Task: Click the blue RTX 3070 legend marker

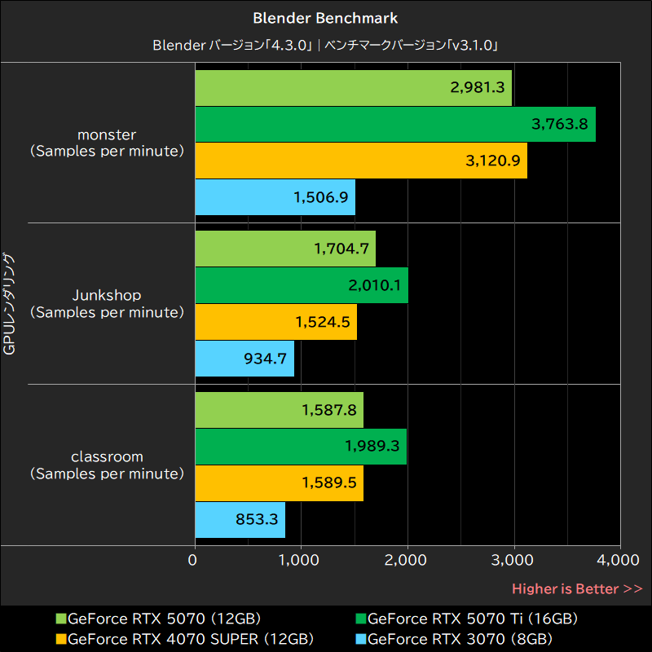Action: [x=361, y=639]
